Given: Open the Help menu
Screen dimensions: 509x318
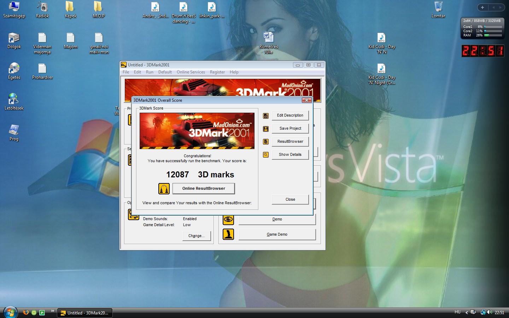Looking at the screenshot, I should click(234, 72).
